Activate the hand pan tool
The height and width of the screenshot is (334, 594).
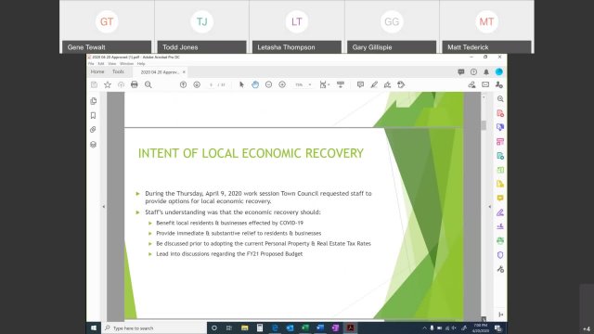[x=255, y=84]
